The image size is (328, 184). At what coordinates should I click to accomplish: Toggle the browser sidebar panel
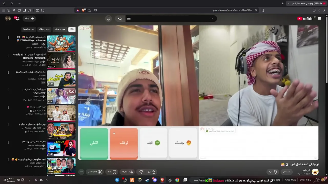coord(24,10)
